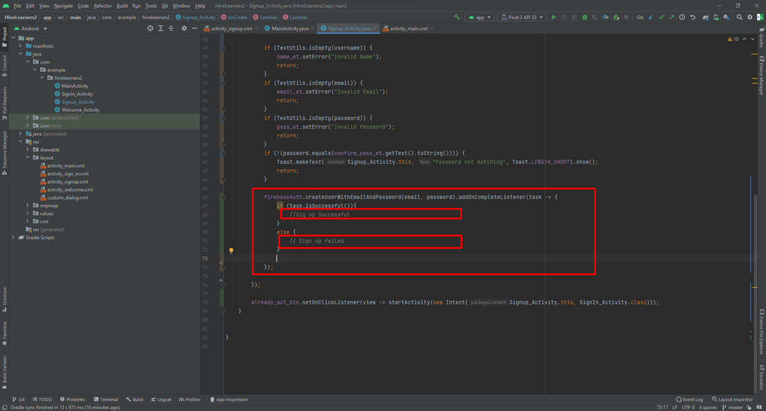This screenshot has height=411, width=766.
Task: Click the Git commit checkmark icon
Action: (x=661, y=17)
